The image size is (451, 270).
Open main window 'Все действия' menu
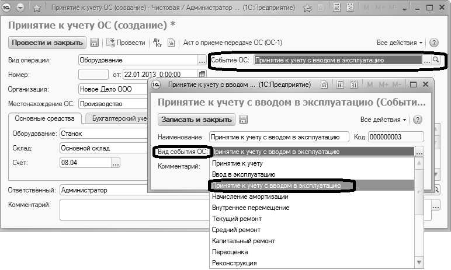[400, 43]
